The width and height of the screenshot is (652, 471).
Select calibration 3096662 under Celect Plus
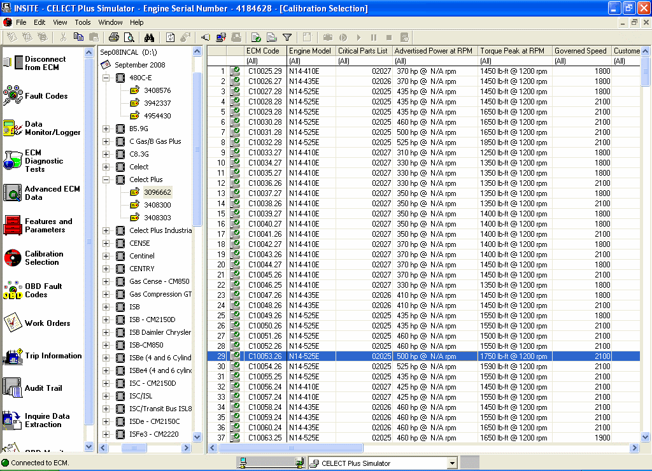[x=157, y=192]
